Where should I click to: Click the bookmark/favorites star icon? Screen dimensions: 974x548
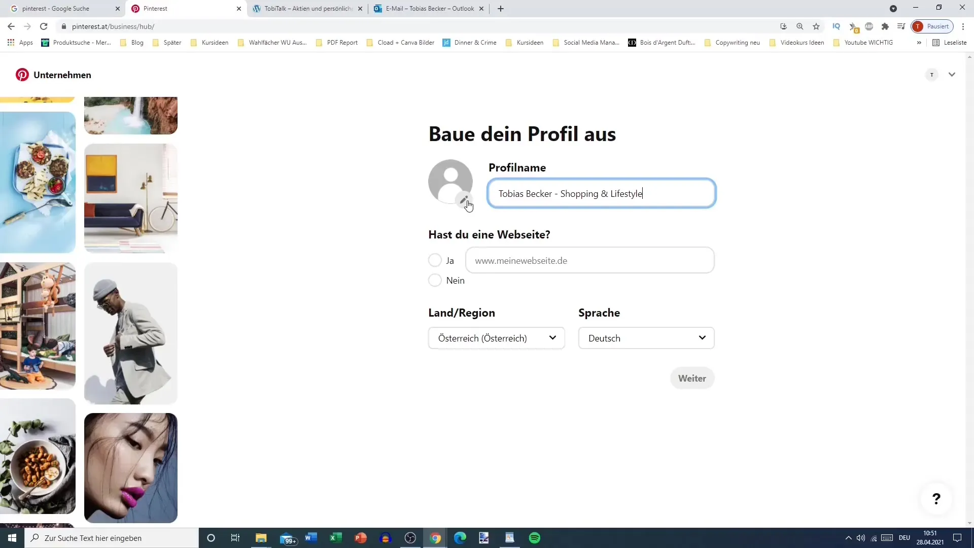[817, 27]
